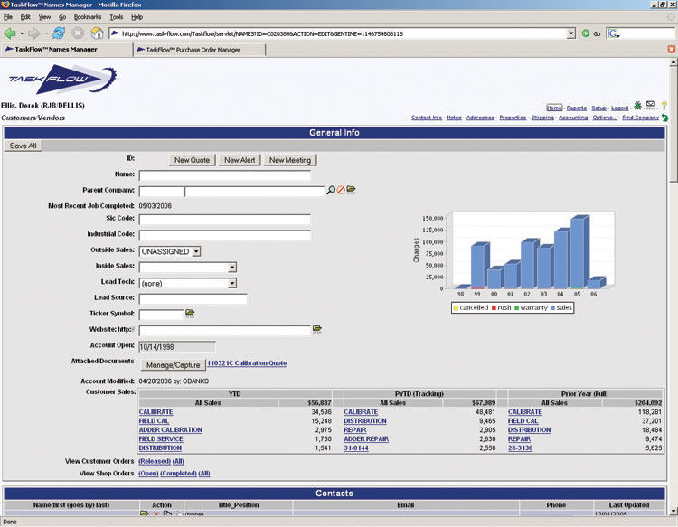Open the Help menu

point(137,17)
